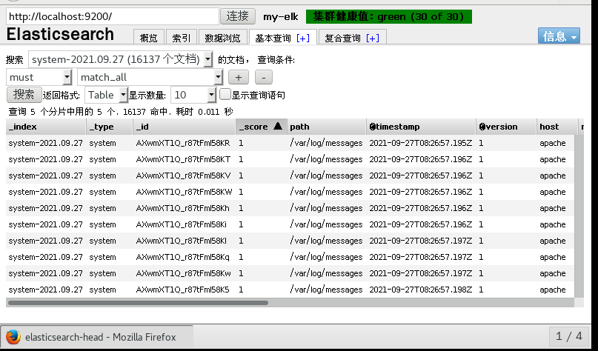Remove a query condition with - button

pos(264,77)
